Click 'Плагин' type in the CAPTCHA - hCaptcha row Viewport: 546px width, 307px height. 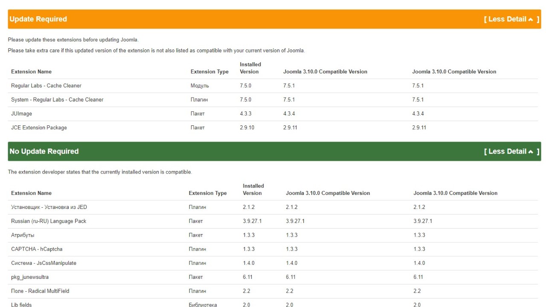[x=197, y=249]
